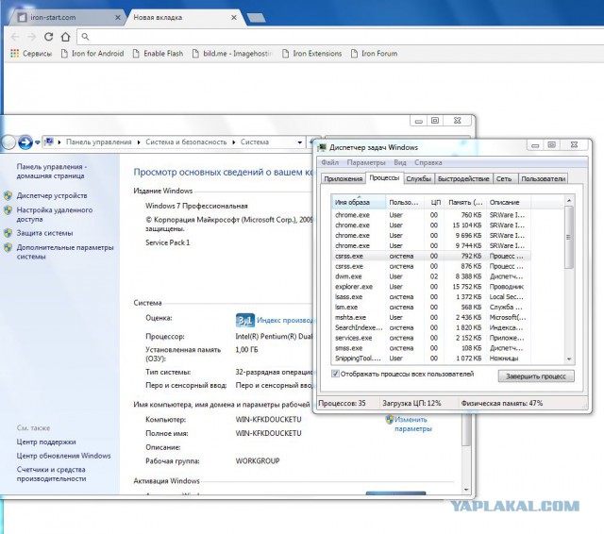Switch to Пользователи tab

(x=544, y=178)
